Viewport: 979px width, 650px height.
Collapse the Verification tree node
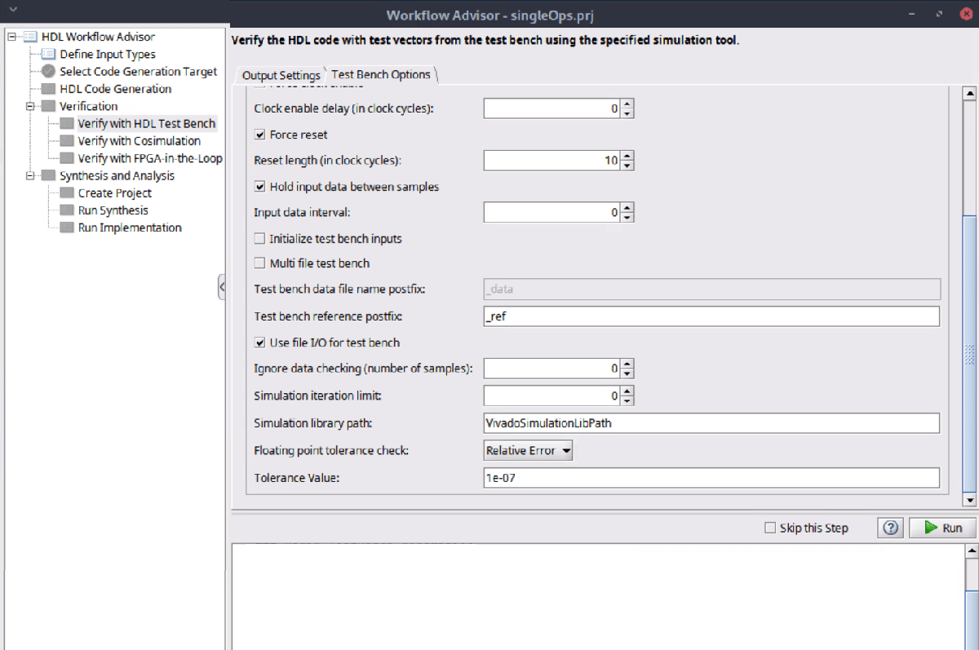(31, 106)
